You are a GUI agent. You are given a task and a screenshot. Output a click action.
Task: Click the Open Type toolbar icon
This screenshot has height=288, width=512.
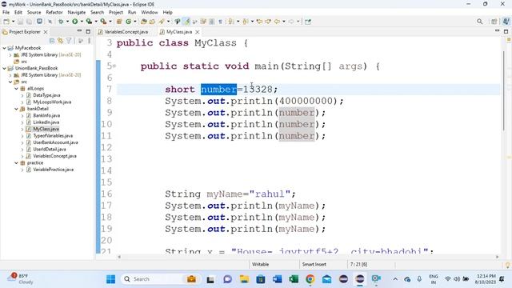click(x=144, y=22)
